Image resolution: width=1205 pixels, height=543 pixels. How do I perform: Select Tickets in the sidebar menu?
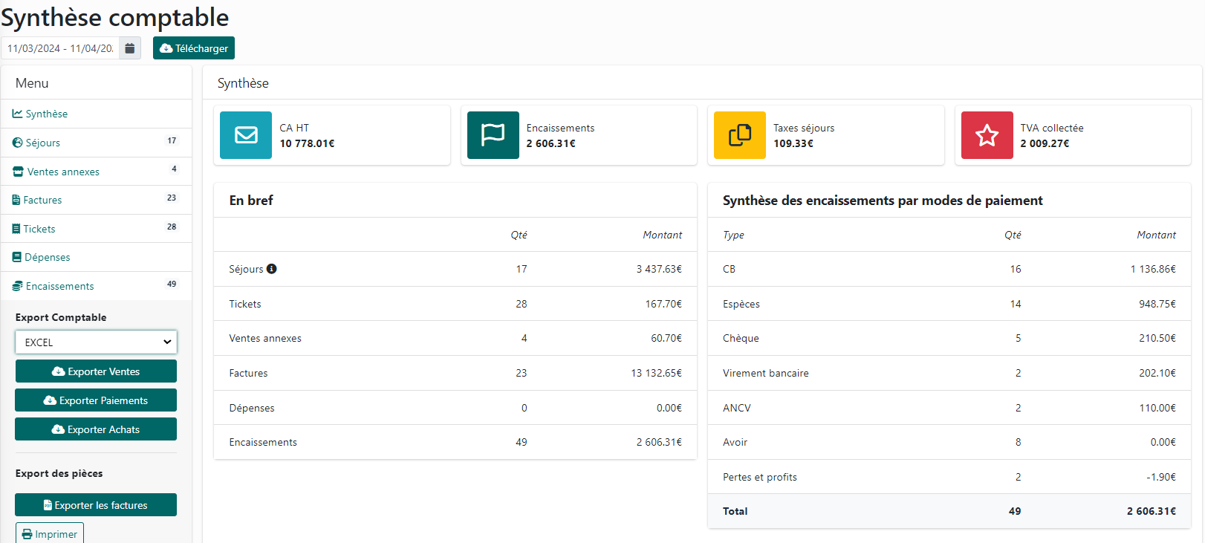click(x=39, y=229)
